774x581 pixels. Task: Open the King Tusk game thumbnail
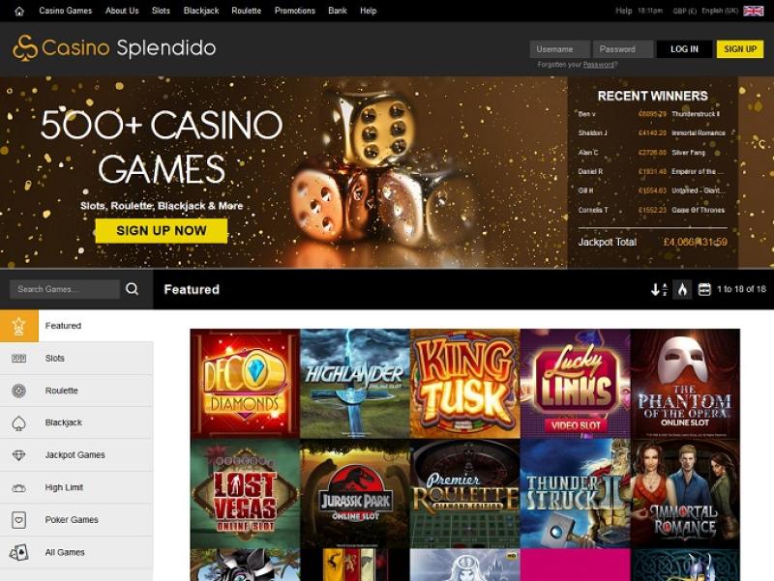(x=465, y=384)
